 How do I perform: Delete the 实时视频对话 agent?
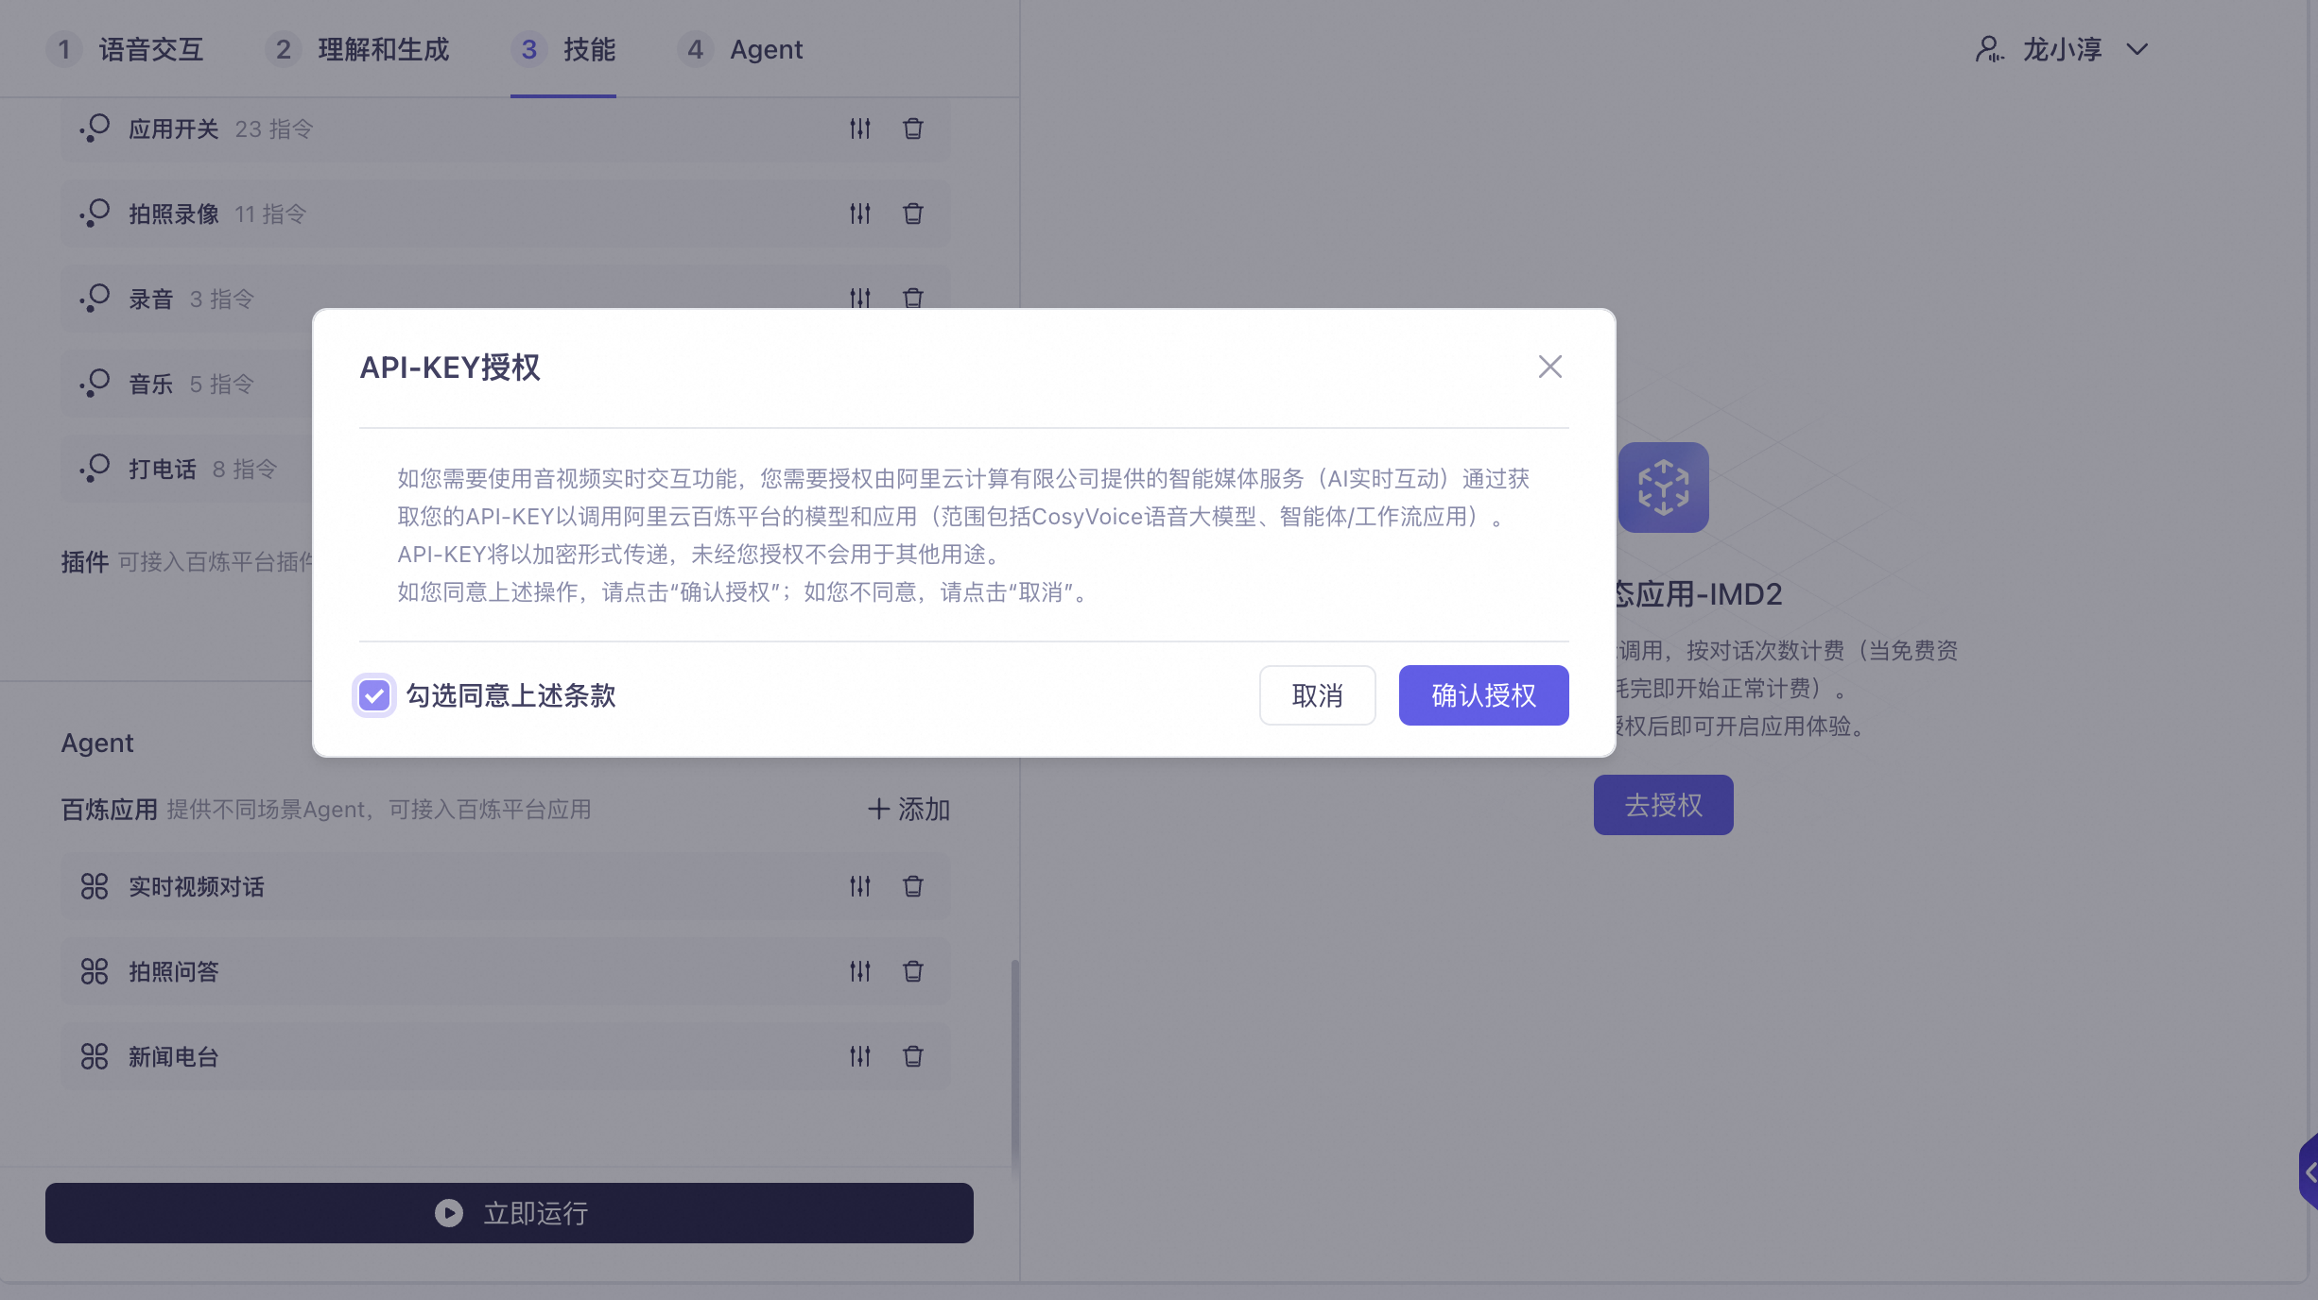(x=912, y=886)
